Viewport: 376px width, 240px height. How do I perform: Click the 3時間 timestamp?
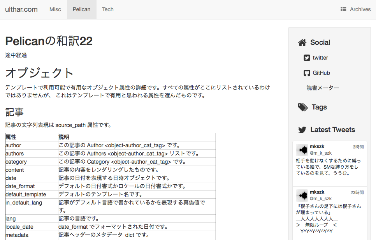358,147
